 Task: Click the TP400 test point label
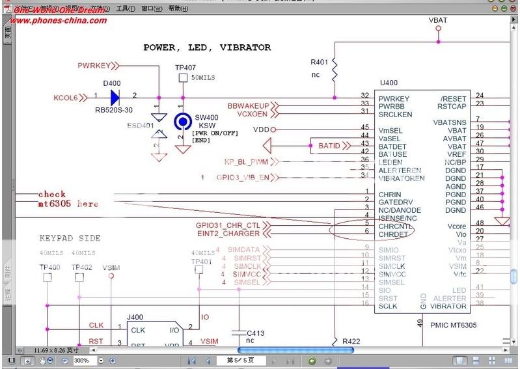pyautogui.click(x=49, y=267)
